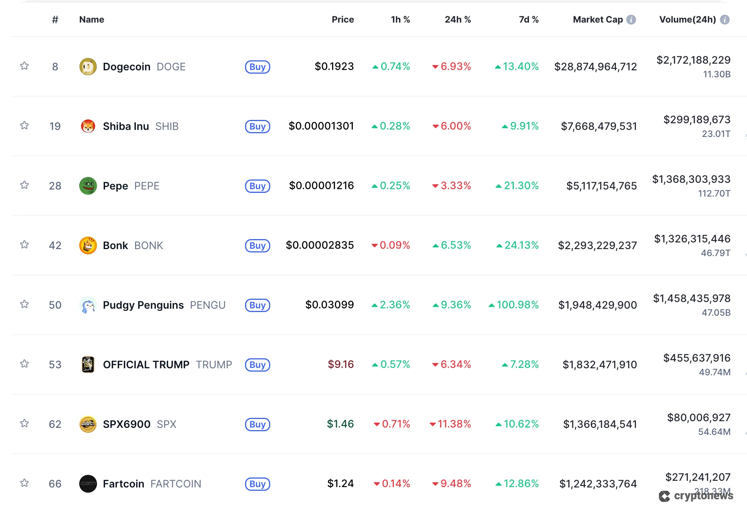Click Pepe price $0.00001216
Viewport: 747px width, 513px height.
pos(321,185)
